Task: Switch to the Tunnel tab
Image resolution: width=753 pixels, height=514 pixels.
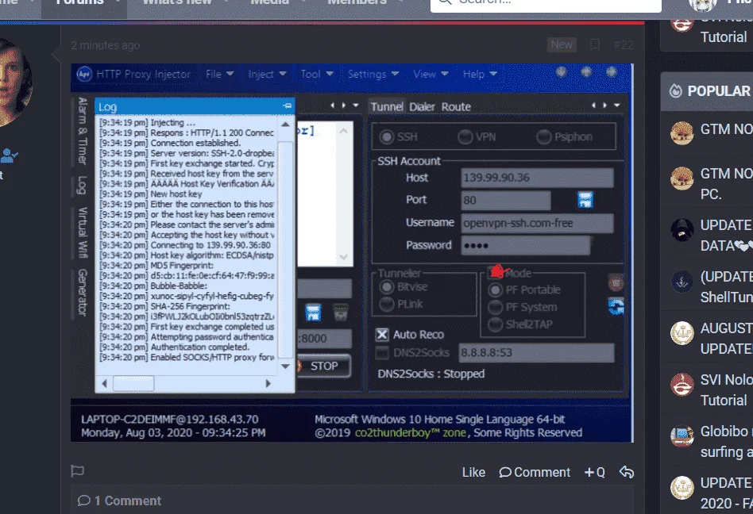Action: pyautogui.click(x=387, y=106)
